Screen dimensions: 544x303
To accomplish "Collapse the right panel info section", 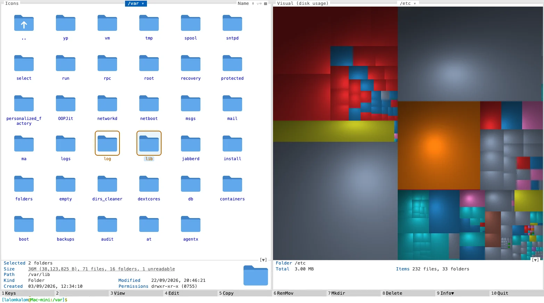I will tap(535, 260).
